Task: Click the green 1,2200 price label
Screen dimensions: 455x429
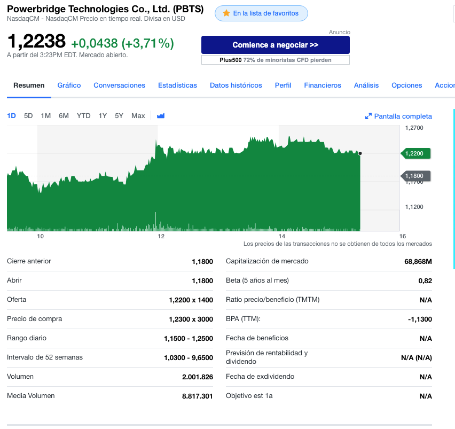Action: (415, 153)
